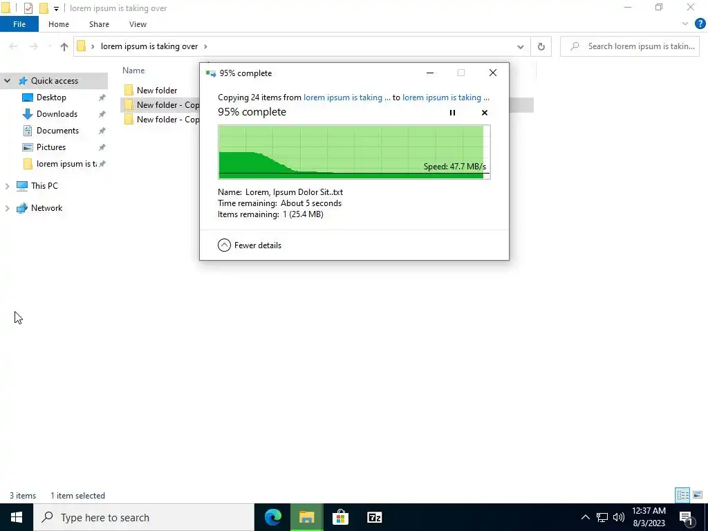708x531 pixels.
Task: Pause the file copy operation
Action: click(452, 113)
